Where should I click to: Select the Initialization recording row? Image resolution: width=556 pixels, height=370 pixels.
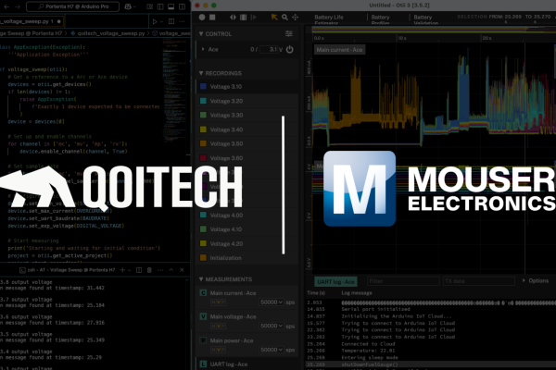[x=246, y=258]
